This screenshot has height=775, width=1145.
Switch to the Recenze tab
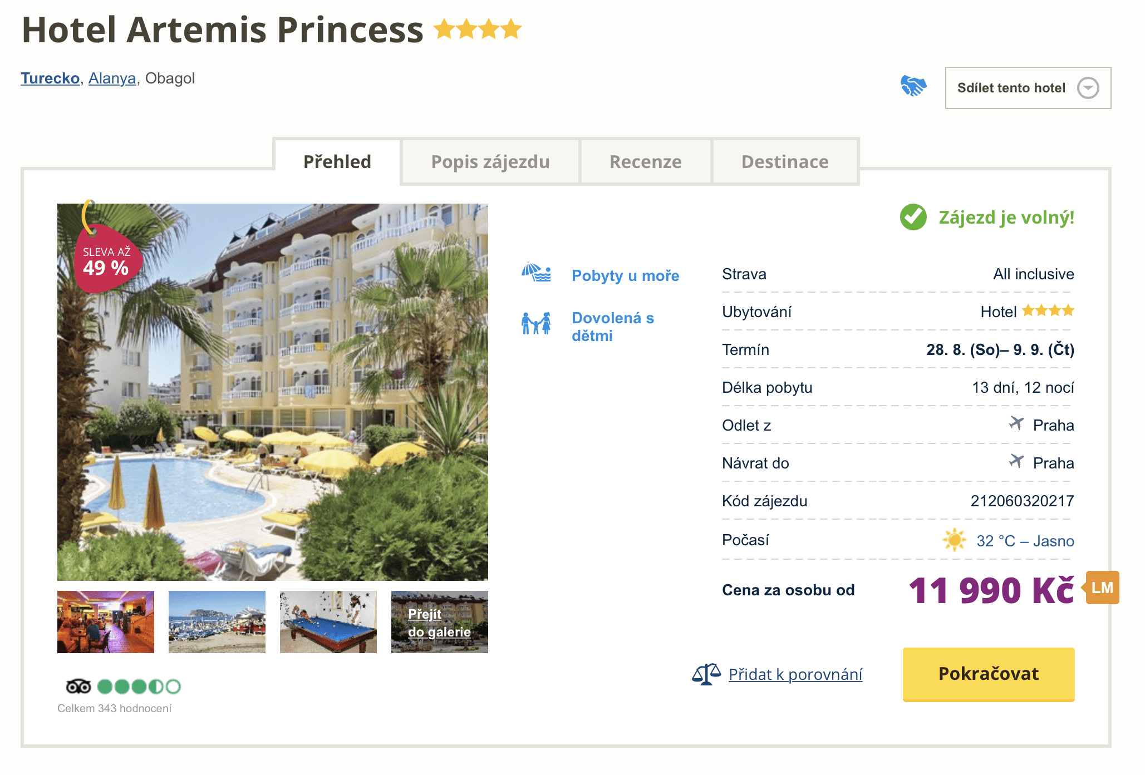click(645, 162)
